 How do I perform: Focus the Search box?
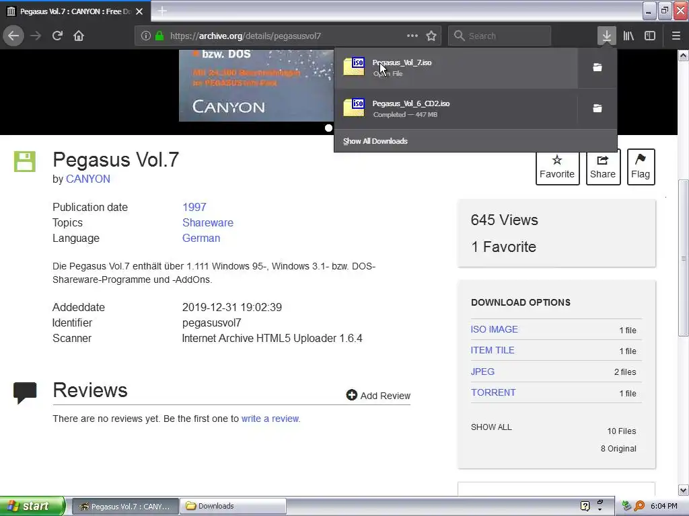click(500, 36)
